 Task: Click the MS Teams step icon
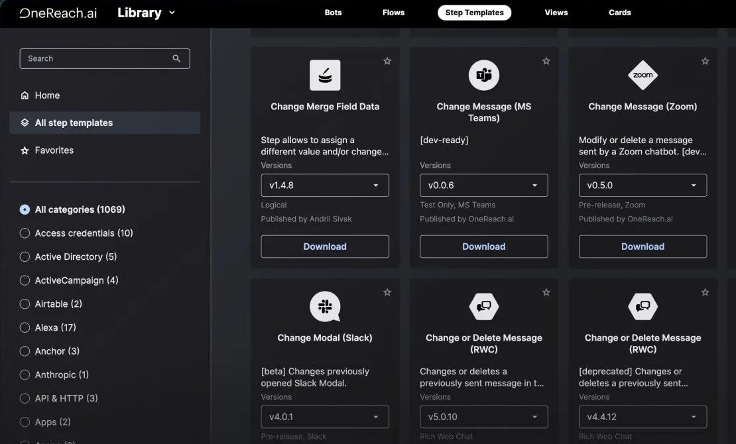click(x=484, y=75)
